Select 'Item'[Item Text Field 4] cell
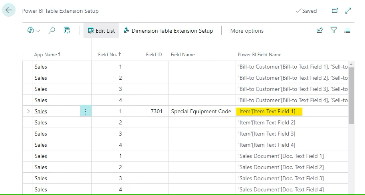 292,145
